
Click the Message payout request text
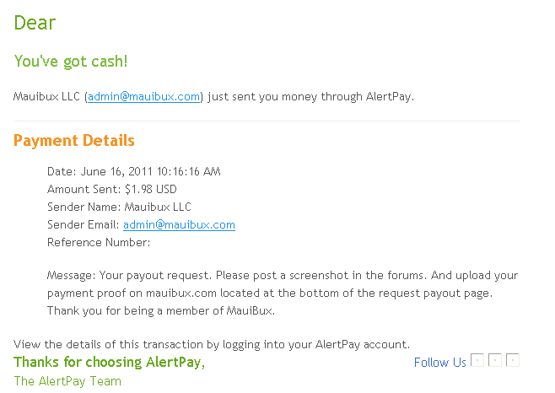(283, 284)
